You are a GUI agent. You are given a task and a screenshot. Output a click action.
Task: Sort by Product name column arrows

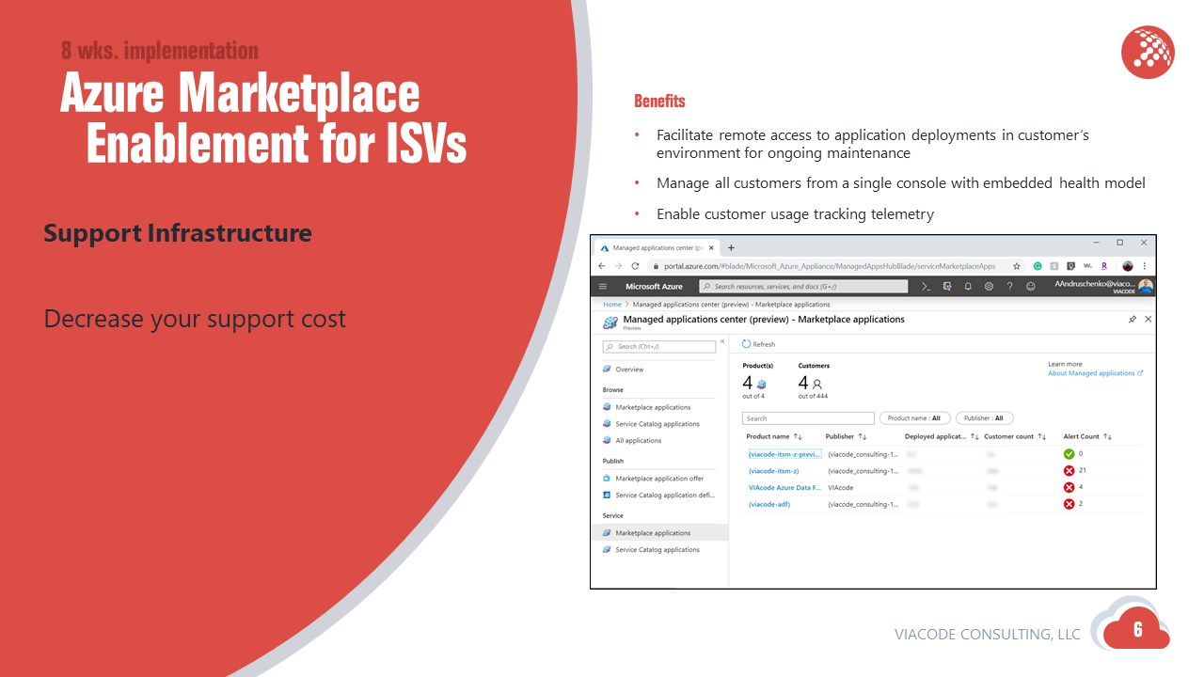[798, 436]
